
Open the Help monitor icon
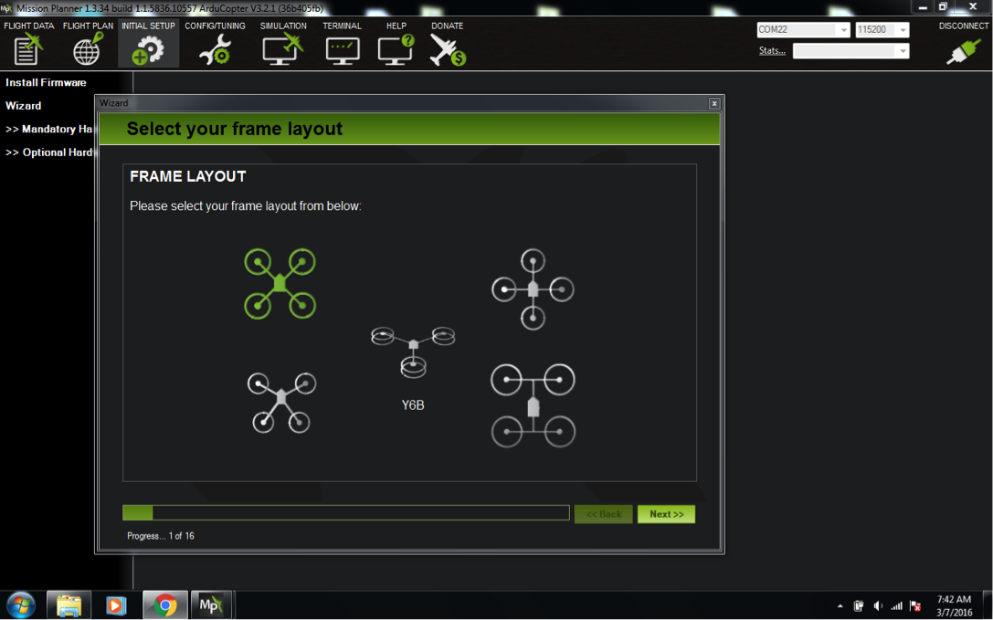(x=396, y=49)
